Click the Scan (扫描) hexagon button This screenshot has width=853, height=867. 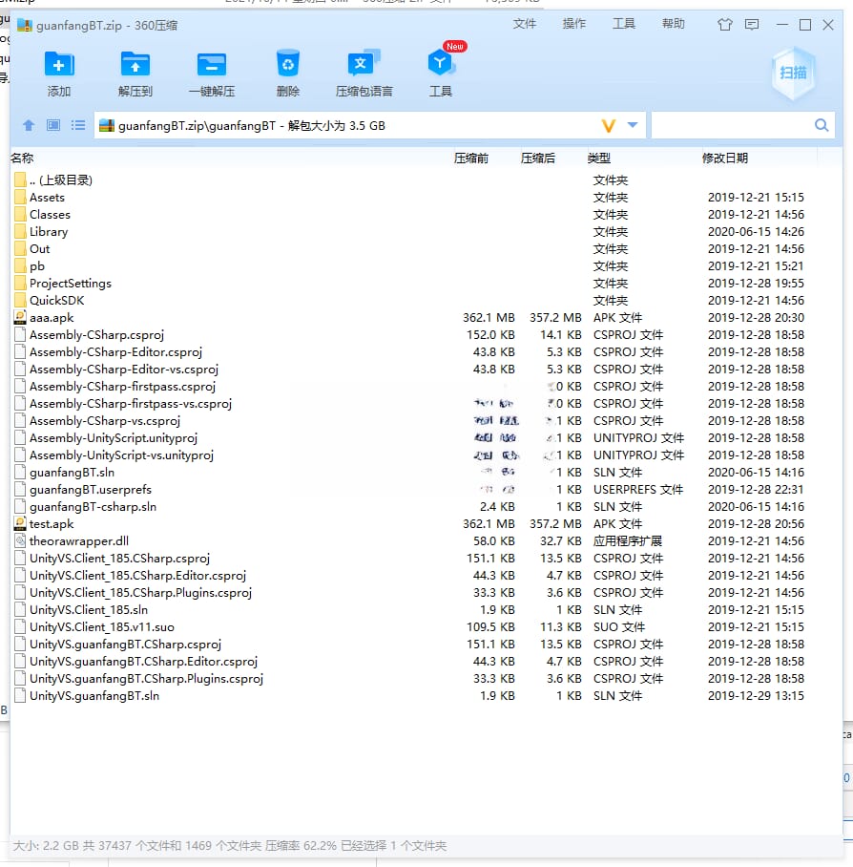coord(793,73)
